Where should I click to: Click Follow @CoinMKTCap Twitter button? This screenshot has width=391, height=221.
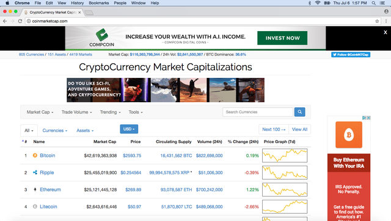(x=351, y=55)
